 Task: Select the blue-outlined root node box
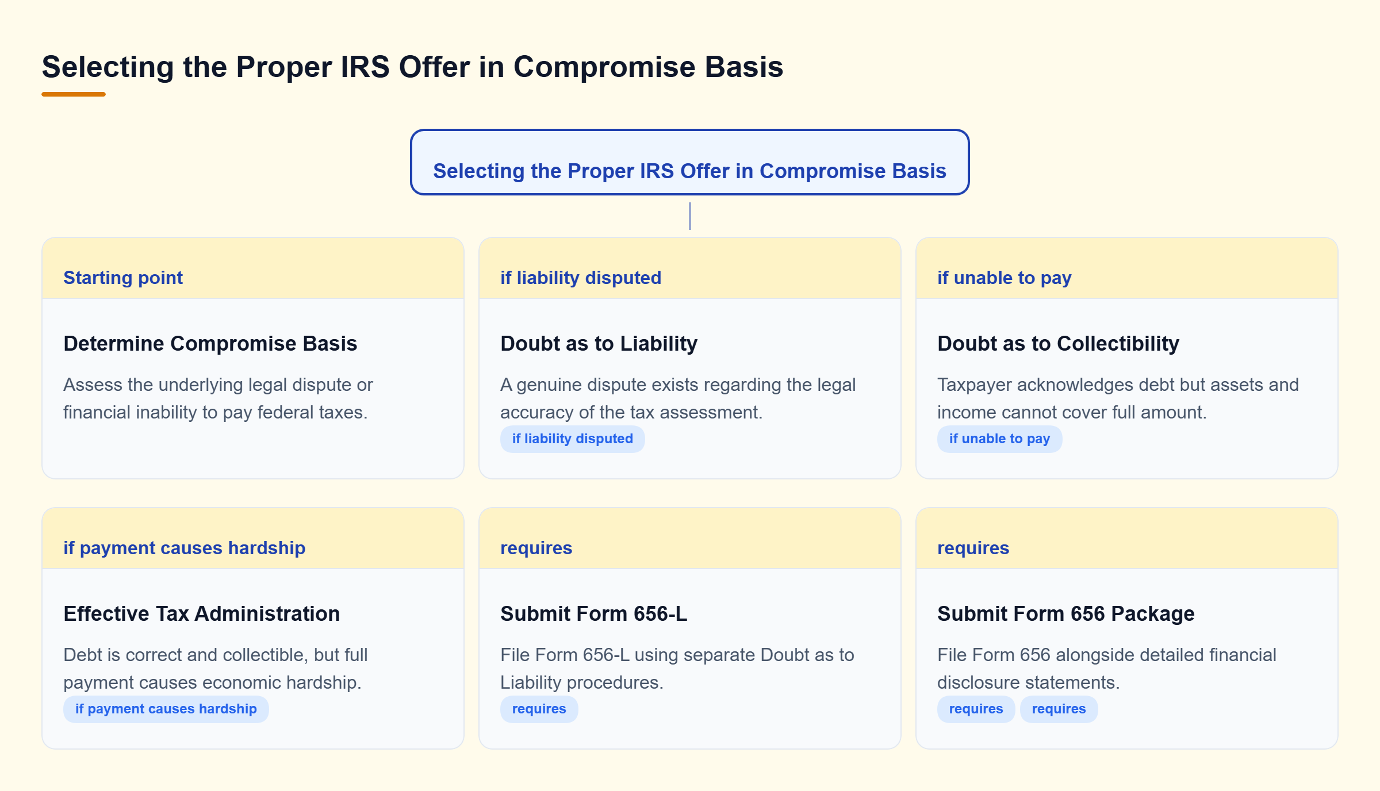pos(689,162)
